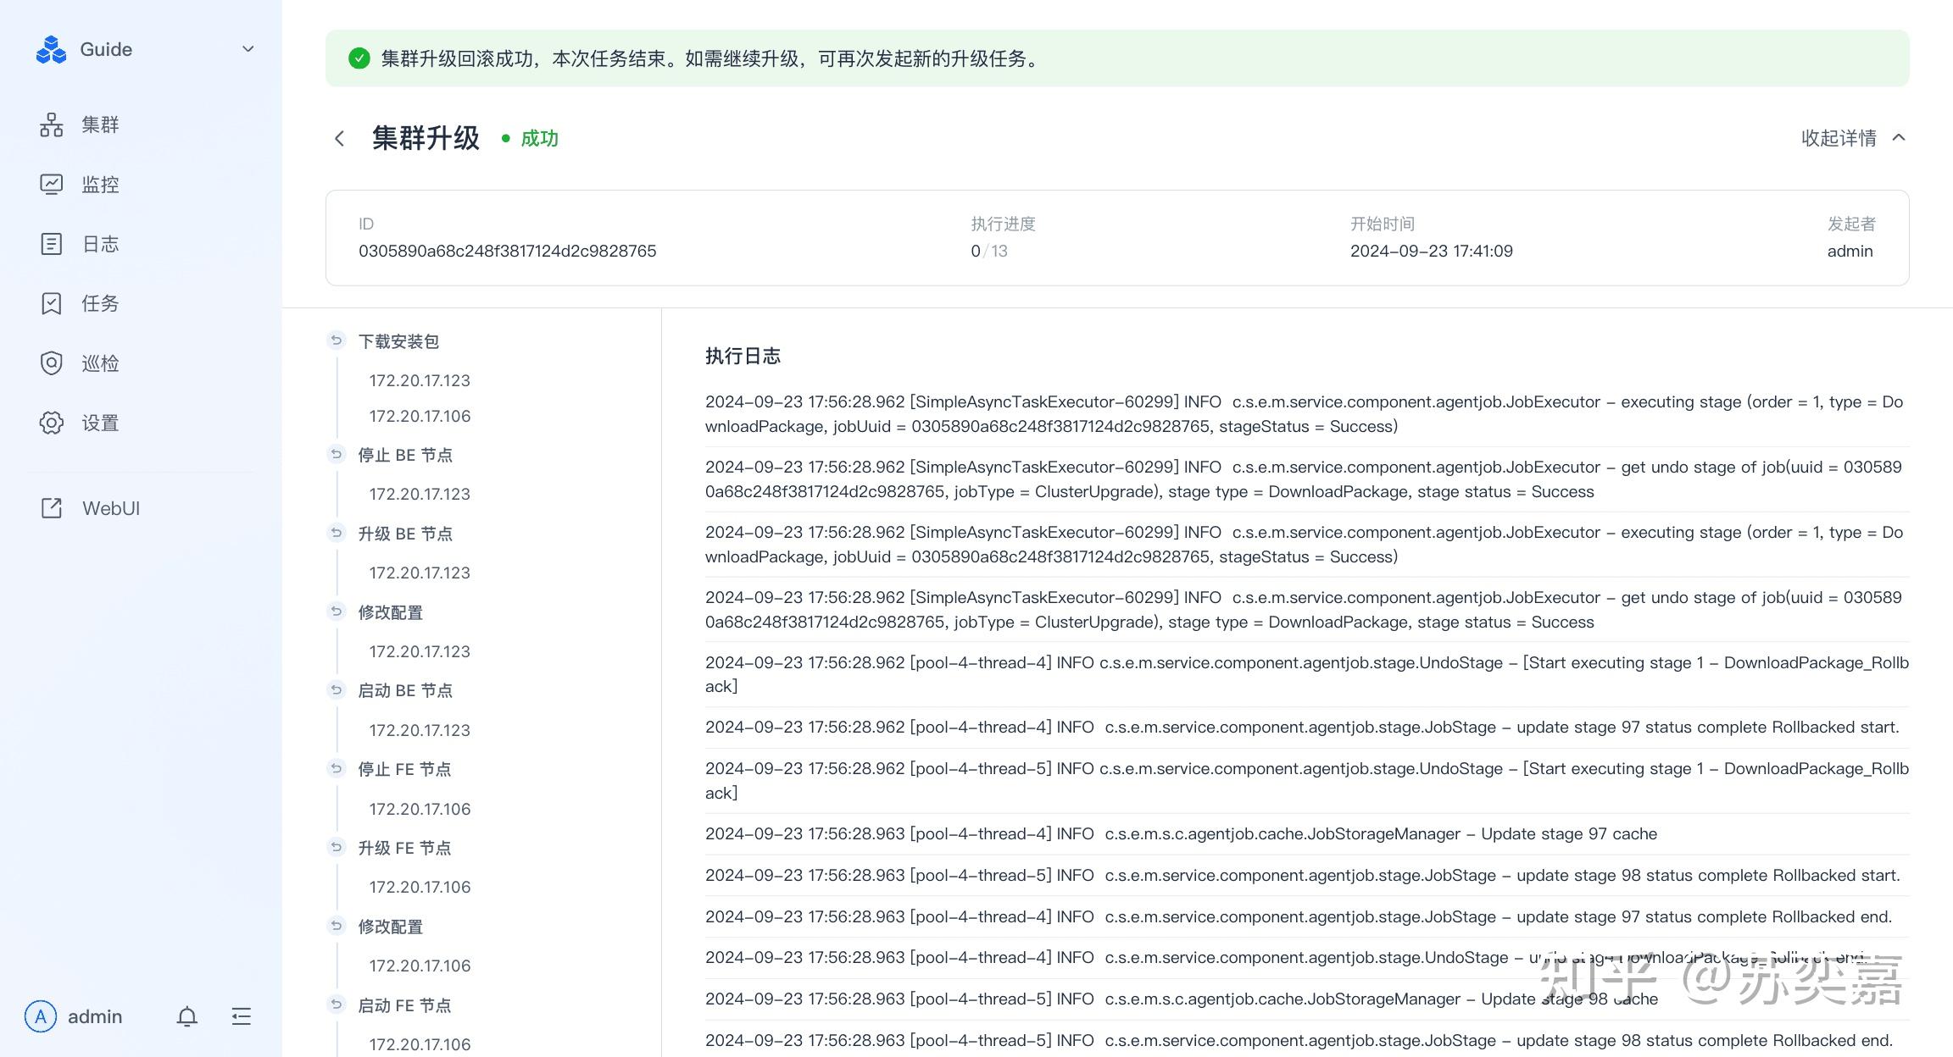Open the notification bell icon
The image size is (1953, 1057).
(187, 1016)
